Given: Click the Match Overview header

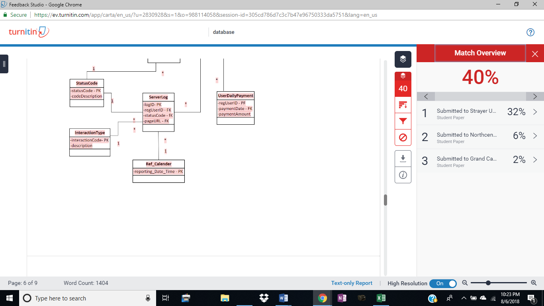Looking at the screenshot, I should point(480,53).
